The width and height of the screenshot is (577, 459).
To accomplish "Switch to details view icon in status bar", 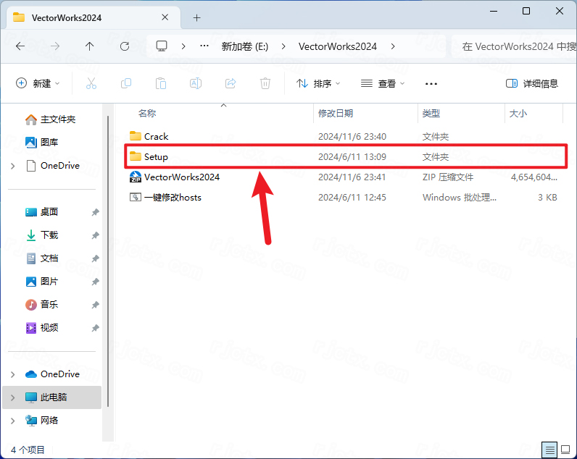I will pos(549,450).
